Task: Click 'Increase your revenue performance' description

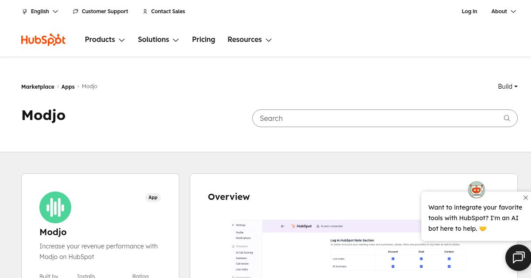Action: point(99,252)
